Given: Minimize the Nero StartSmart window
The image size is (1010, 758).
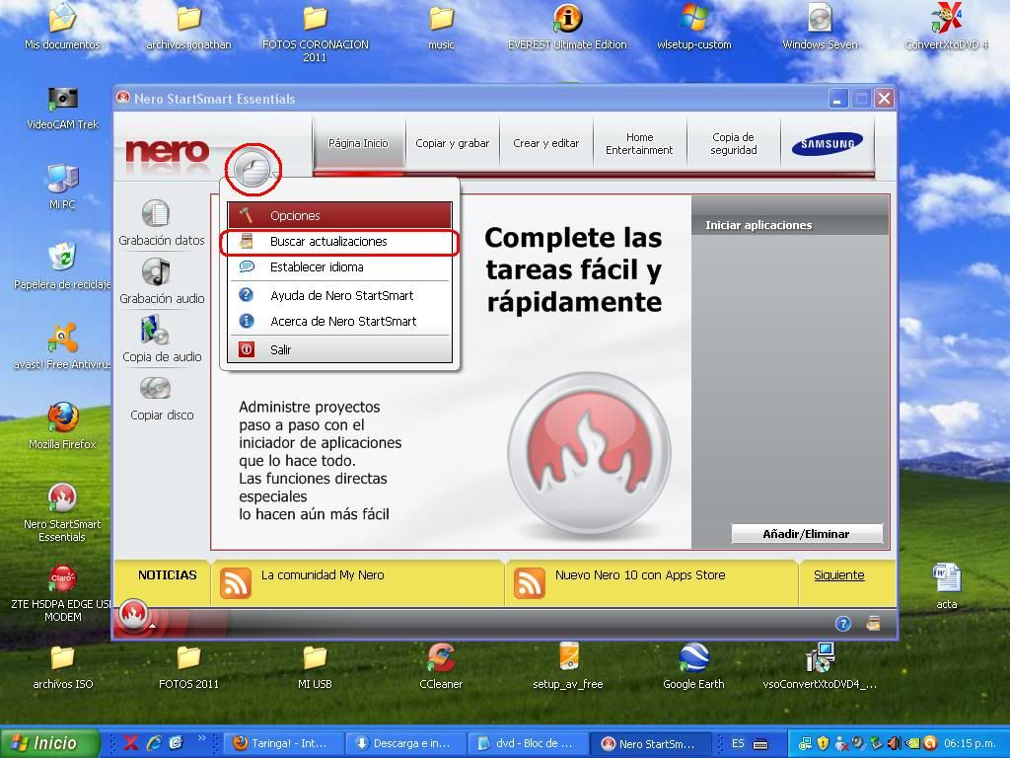Looking at the screenshot, I should coord(838,99).
